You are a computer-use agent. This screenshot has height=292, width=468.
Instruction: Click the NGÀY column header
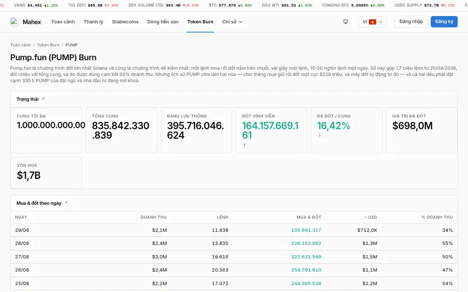[x=21, y=217]
